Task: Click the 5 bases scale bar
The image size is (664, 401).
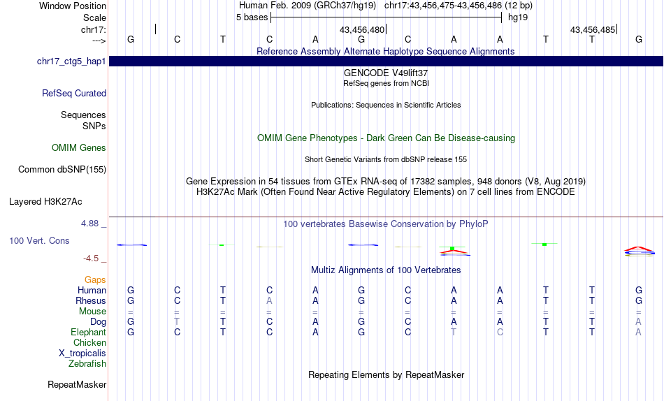Action: (x=386, y=17)
